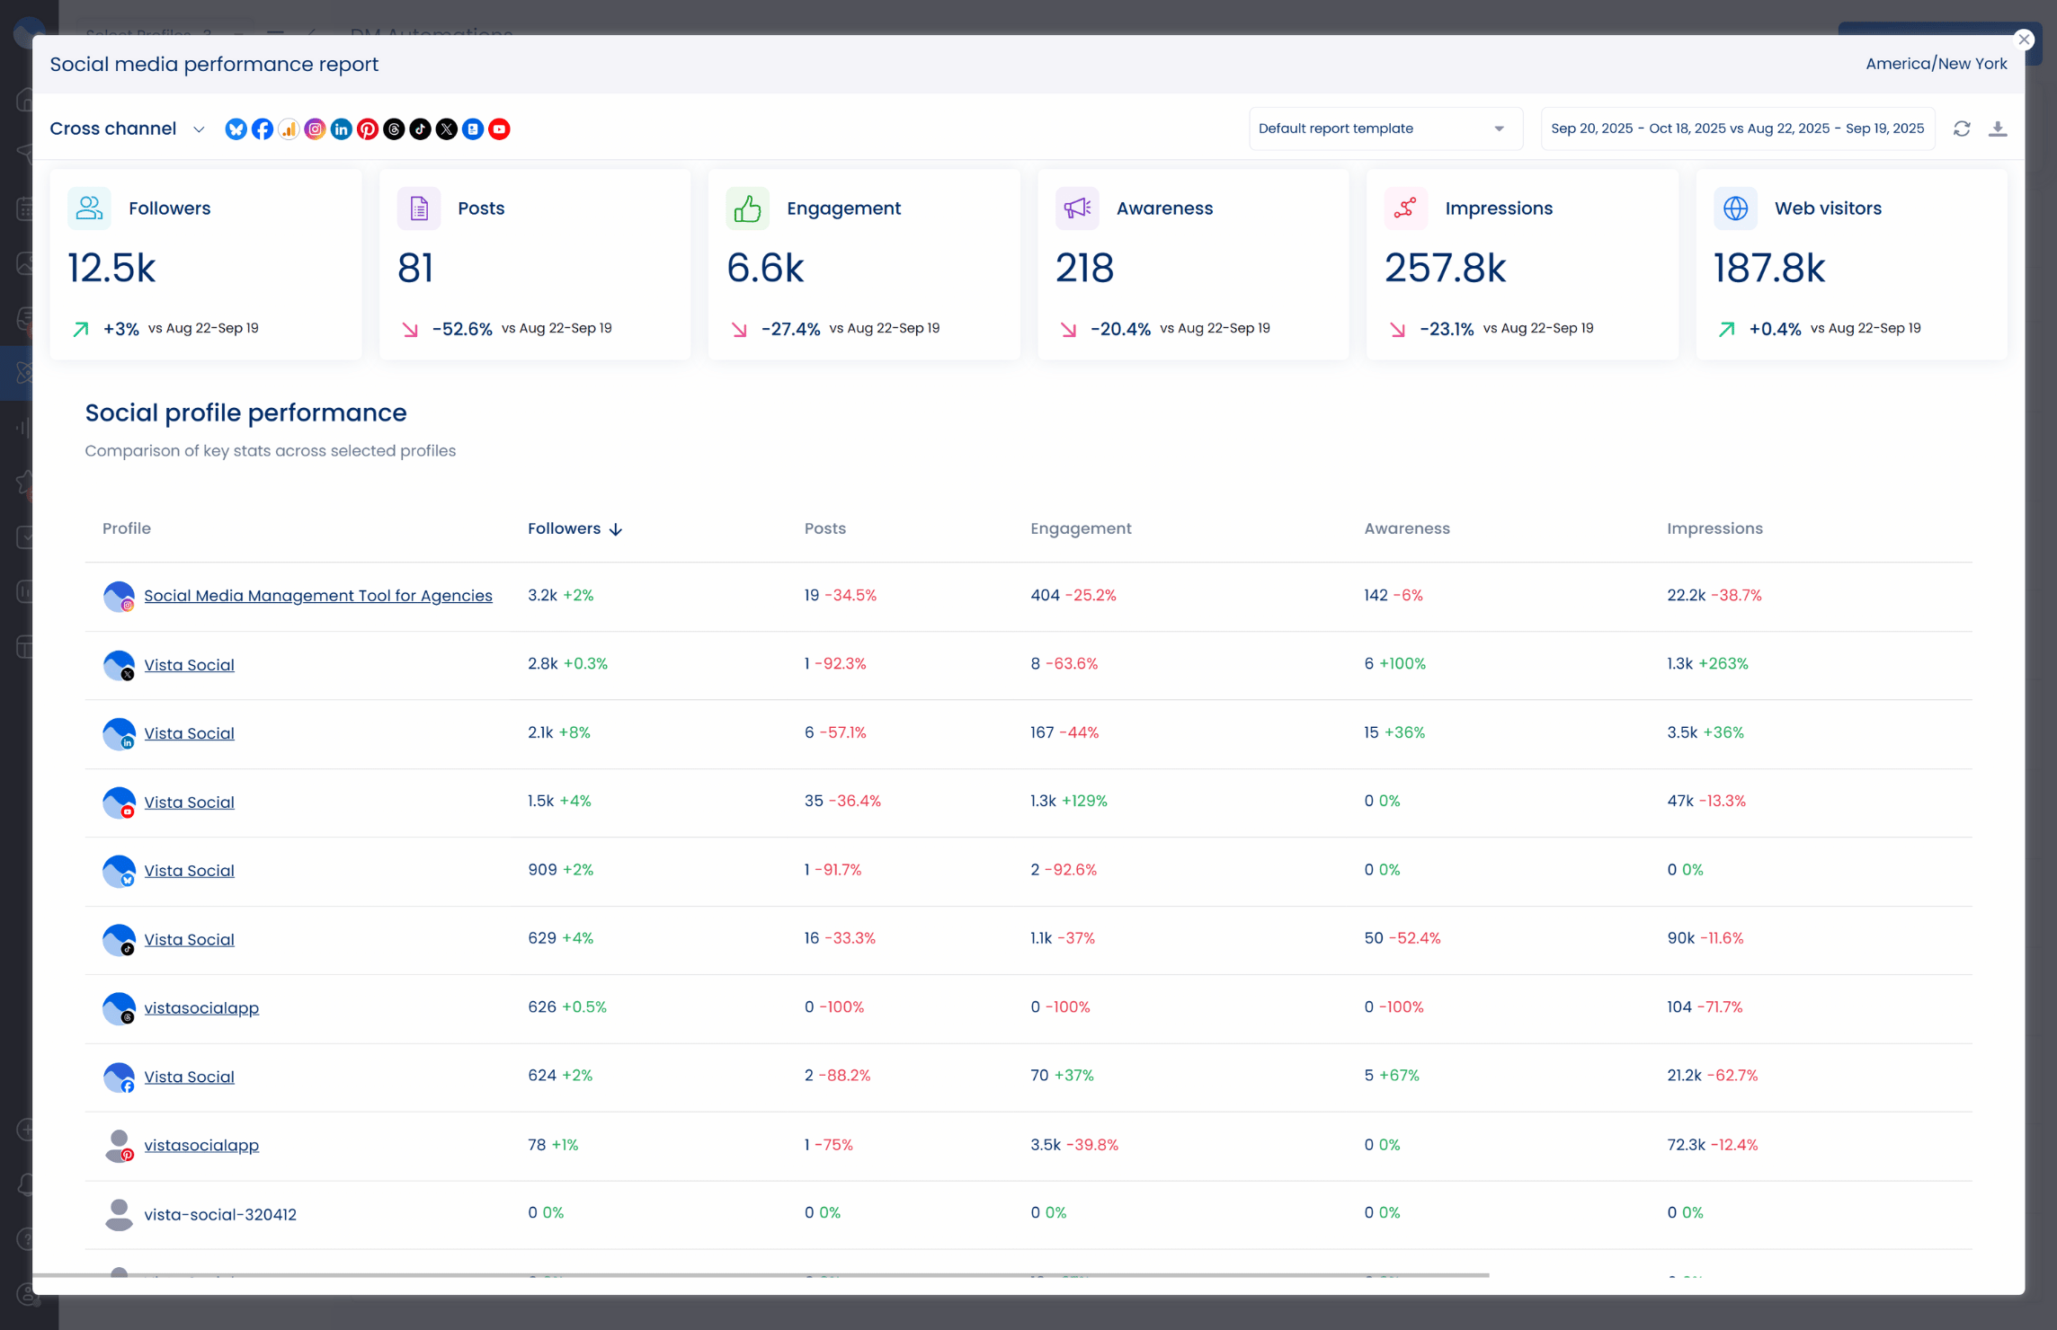The image size is (2057, 1330).
Task: Click the Instagram channel icon
Action: click(315, 129)
